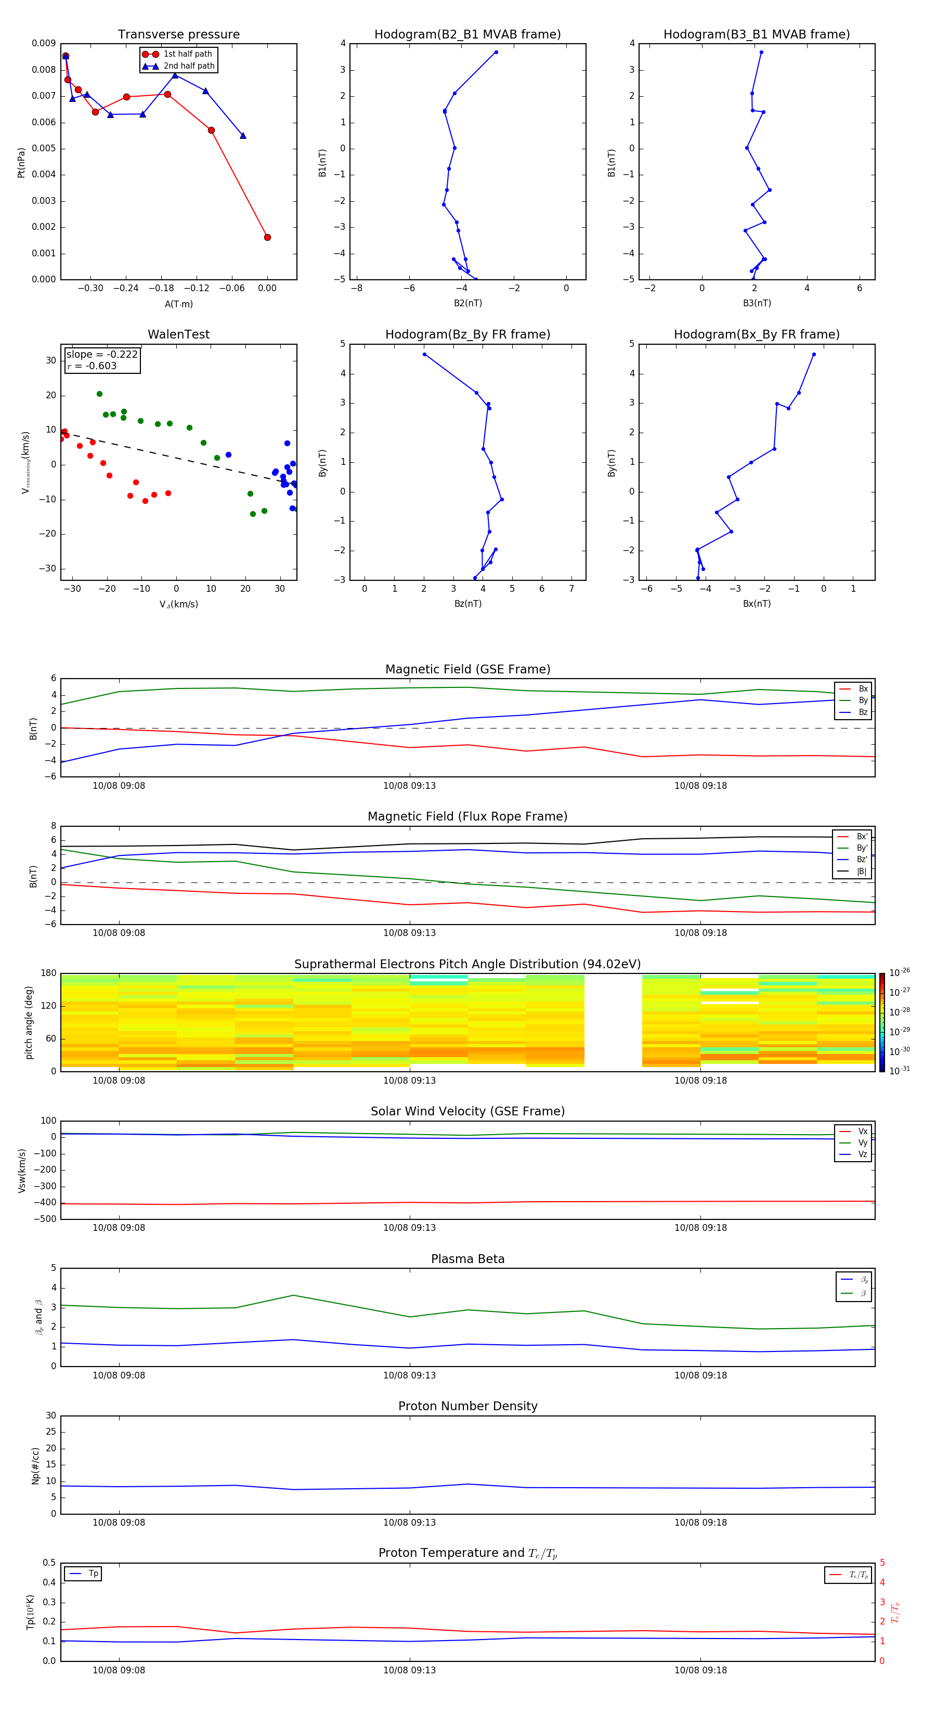This screenshot has height=1716, width=936.
Task: Click the 'Hodogram(Bz_By FR frame)' title
Action: coord(467,334)
